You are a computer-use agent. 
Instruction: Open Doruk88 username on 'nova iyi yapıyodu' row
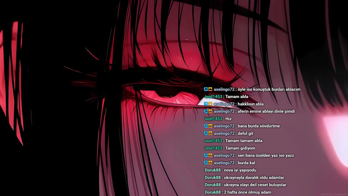pyautogui.click(x=213, y=170)
